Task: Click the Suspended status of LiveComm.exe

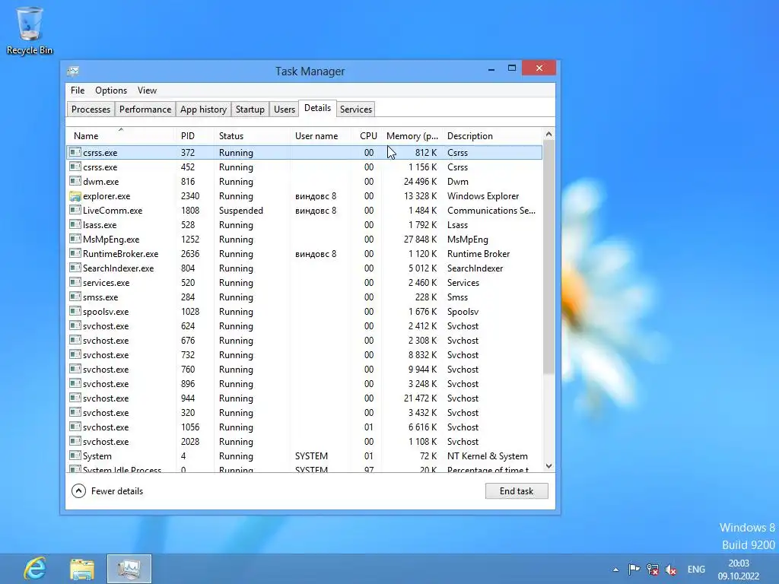Action: pyautogui.click(x=241, y=211)
